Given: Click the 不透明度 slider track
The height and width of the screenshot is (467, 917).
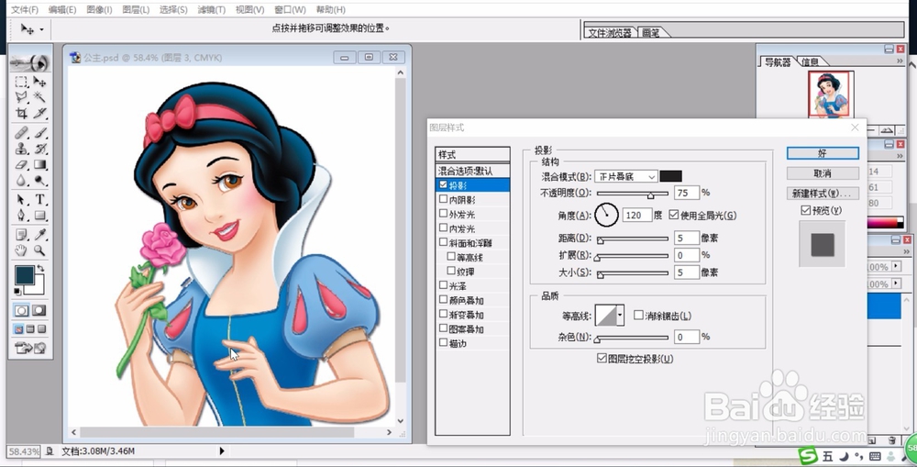Looking at the screenshot, I should coord(632,193).
